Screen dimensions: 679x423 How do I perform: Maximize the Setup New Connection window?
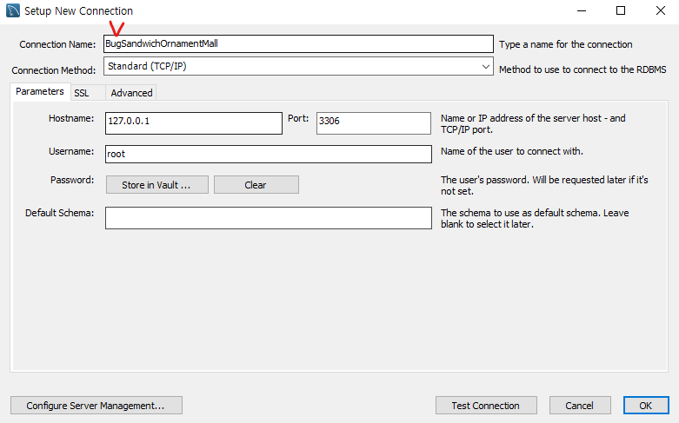point(621,10)
